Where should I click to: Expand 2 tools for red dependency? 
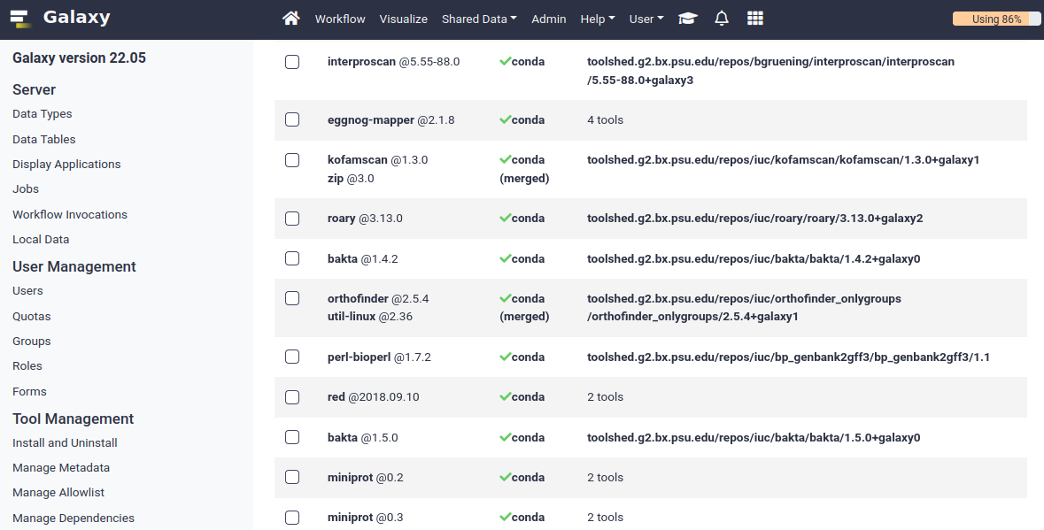coord(605,397)
